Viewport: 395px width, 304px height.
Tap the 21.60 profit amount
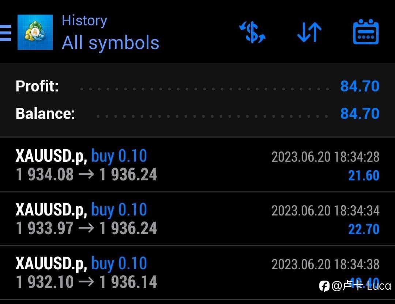pyautogui.click(x=364, y=176)
